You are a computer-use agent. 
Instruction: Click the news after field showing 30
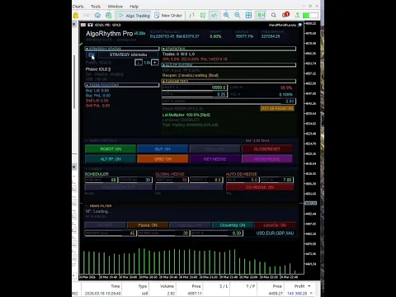point(164,233)
